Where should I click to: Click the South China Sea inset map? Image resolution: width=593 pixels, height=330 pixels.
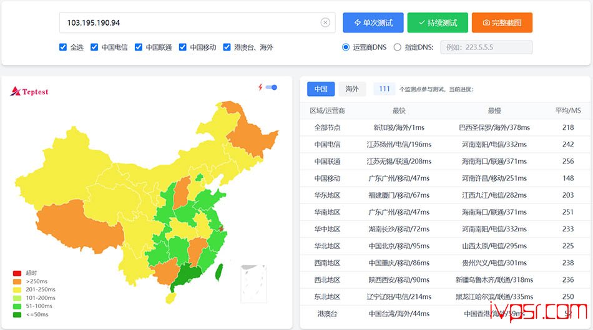[x=254, y=284]
